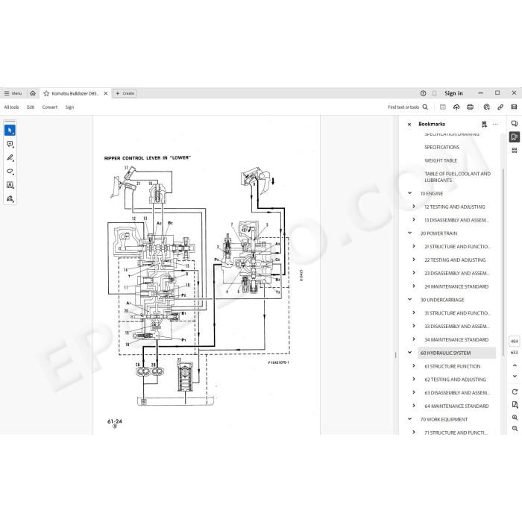Image resolution: width=522 pixels, height=522 pixels.
Task: Go to the Home icon
Action: pos(33,93)
